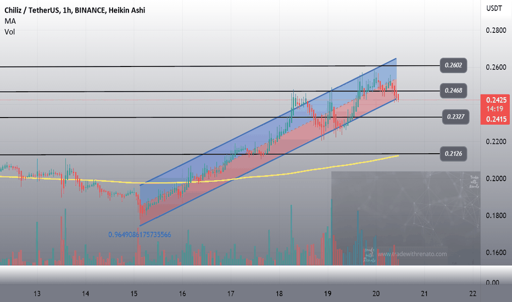Click date 17 on the time axis

(x=231, y=294)
